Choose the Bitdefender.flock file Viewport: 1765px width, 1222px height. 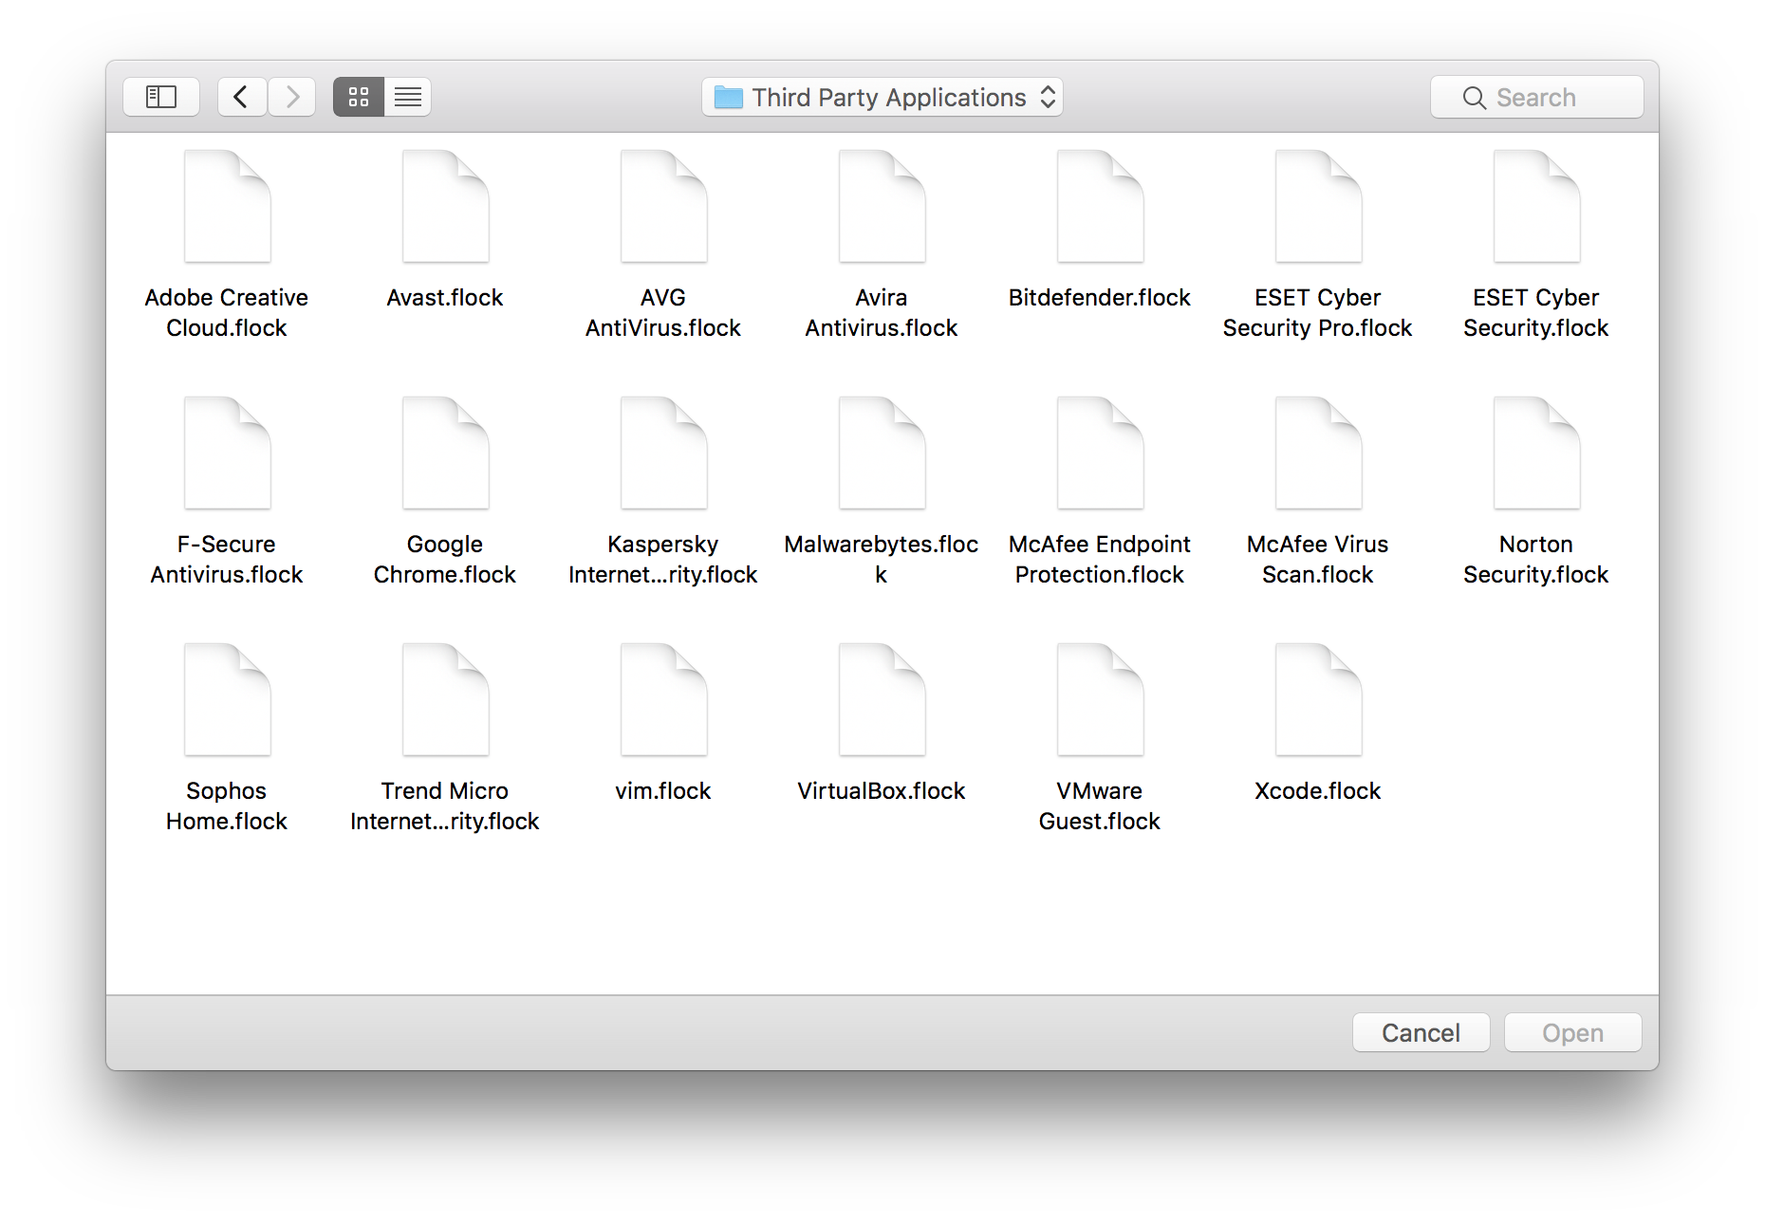coord(1101,208)
